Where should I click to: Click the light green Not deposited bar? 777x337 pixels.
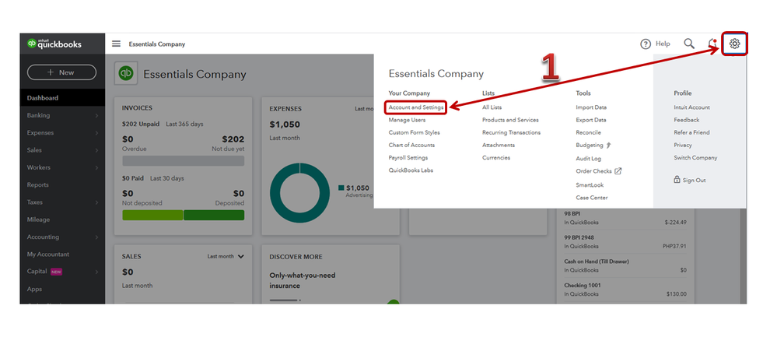(152, 215)
